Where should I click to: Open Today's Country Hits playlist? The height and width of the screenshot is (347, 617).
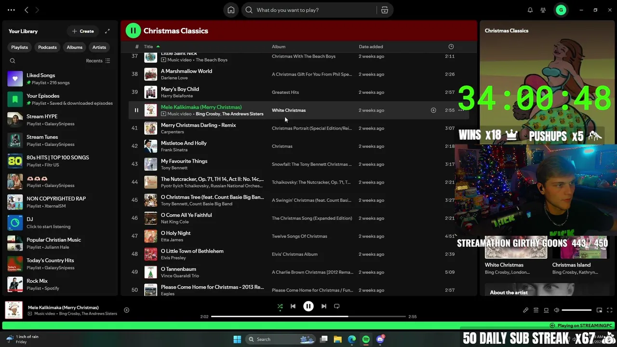click(x=61, y=264)
